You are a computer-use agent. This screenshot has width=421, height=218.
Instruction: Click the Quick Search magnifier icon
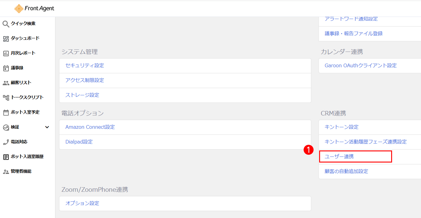6,24
